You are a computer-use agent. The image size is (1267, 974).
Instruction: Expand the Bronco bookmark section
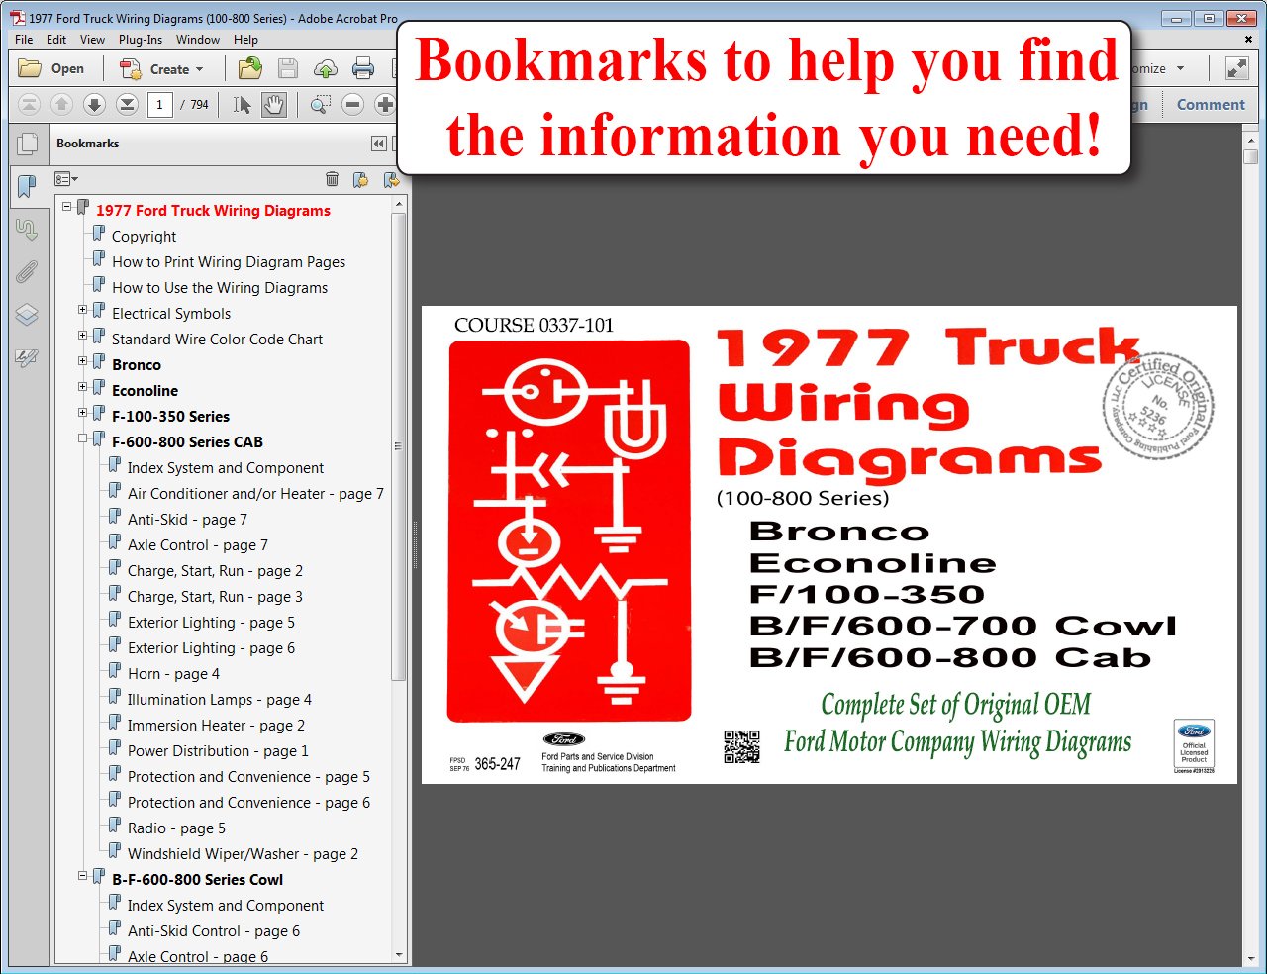coord(83,361)
